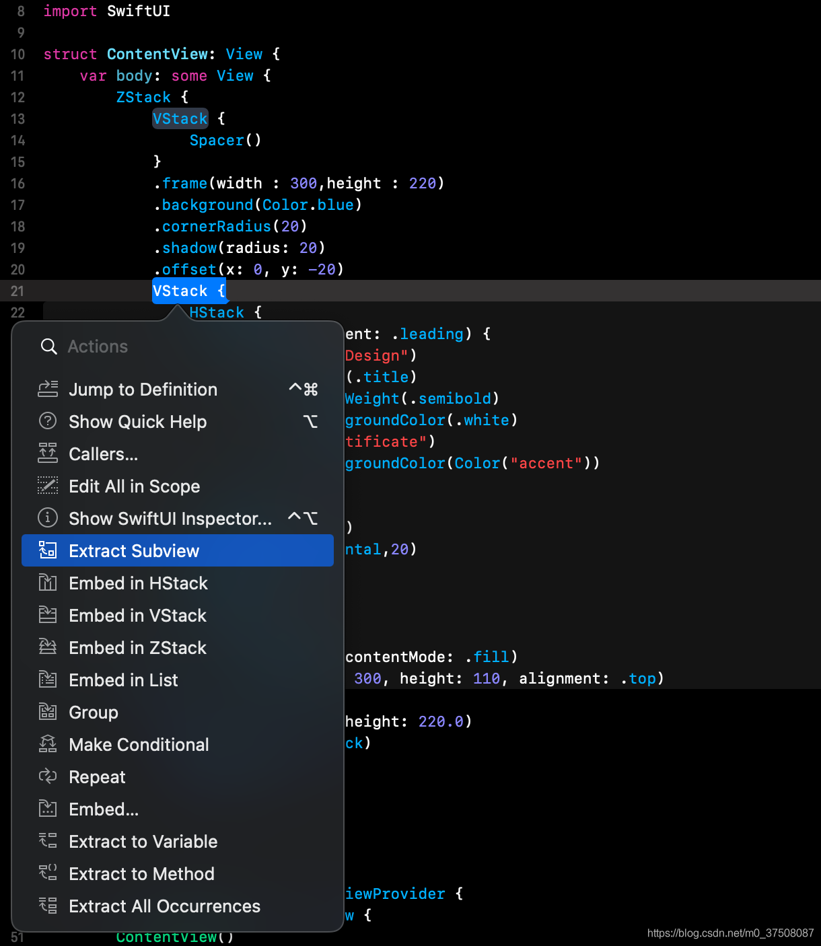This screenshot has width=821, height=946.
Task: Choose Extract to Method
Action: click(x=178, y=873)
